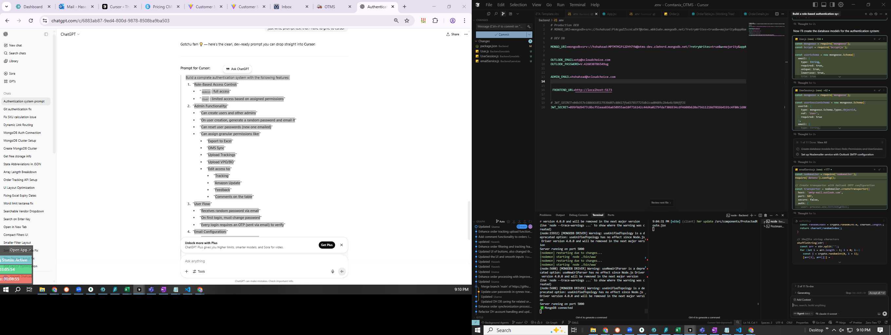Split the terminal using the split icon
The image size is (891, 335).
pos(760,216)
